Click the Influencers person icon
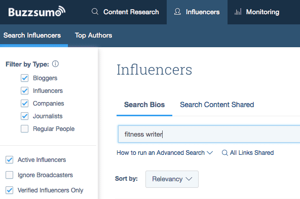Screen dimensions: 300x199 (177, 12)
